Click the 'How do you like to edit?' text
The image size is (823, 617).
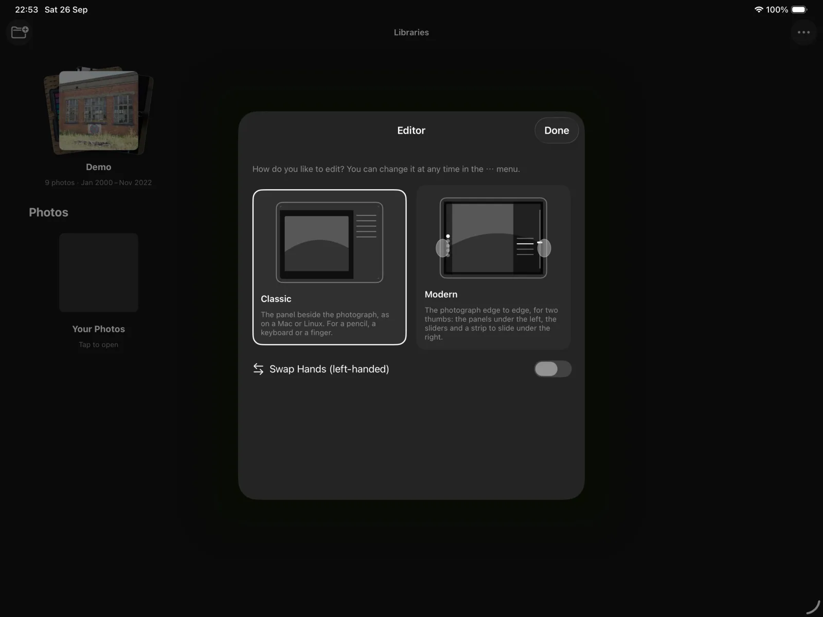coord(298,169)
